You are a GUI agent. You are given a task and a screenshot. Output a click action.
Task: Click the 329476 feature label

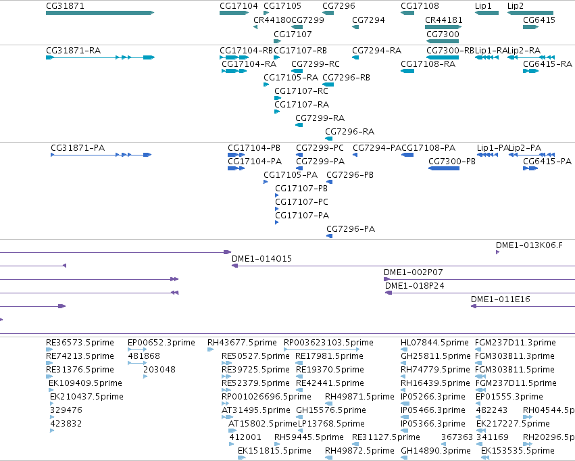(x=66, y=410)
